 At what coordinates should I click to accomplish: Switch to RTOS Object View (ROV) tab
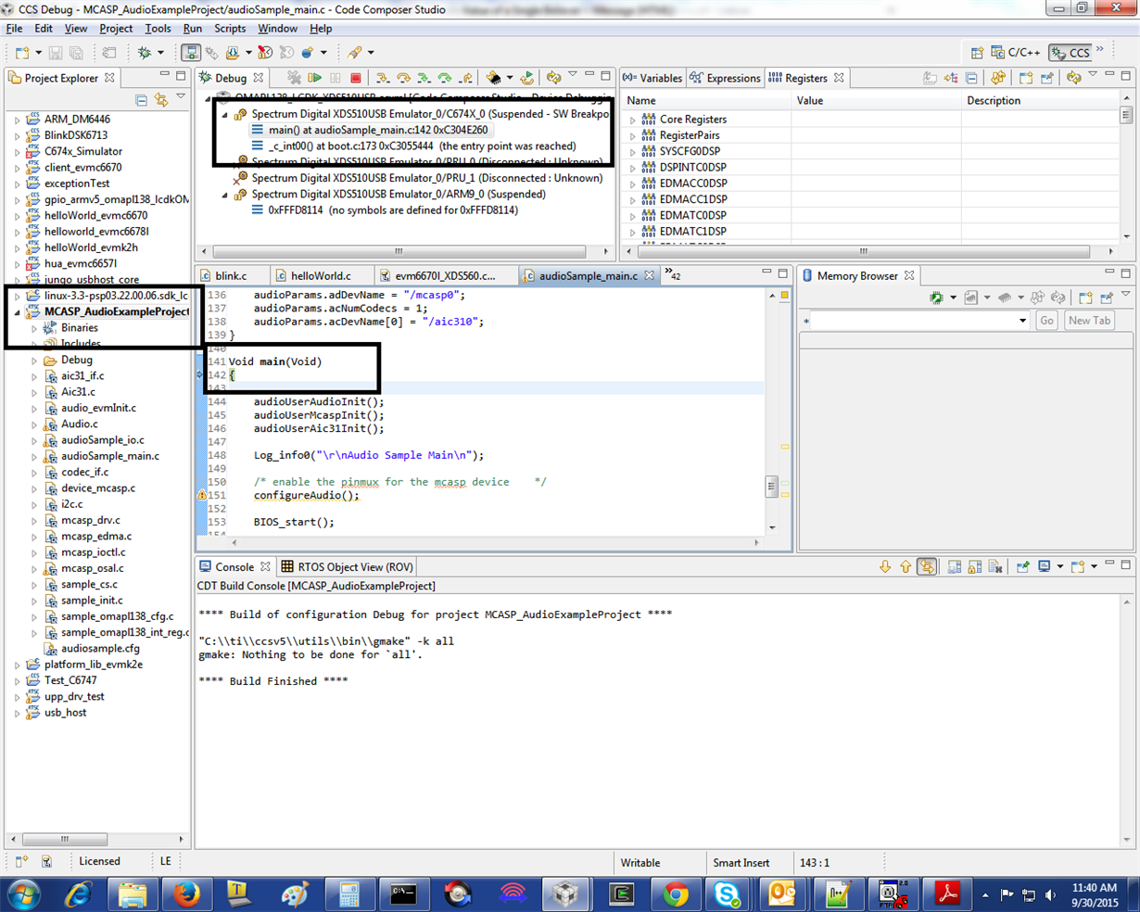click(348, 567)
